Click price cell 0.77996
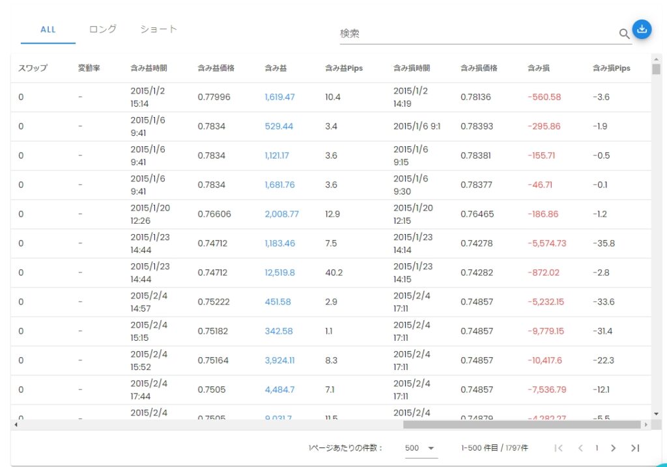This screenshot has width=667, height=467. pyautogui.click(x=214, y=97)
